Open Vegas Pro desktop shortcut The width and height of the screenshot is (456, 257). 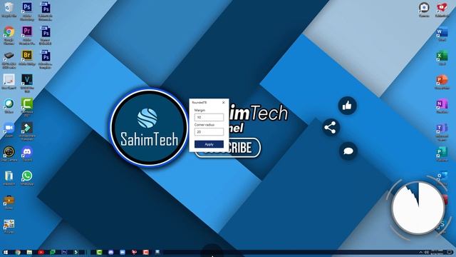(x=27, y=83)
